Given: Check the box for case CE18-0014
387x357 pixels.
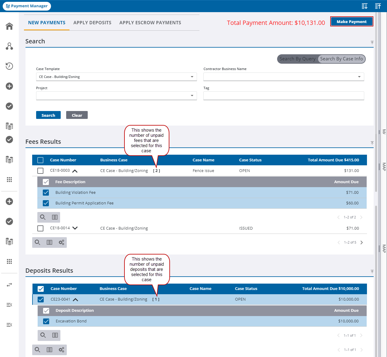Looking at the screenshot, I should [x=40, y=228].
